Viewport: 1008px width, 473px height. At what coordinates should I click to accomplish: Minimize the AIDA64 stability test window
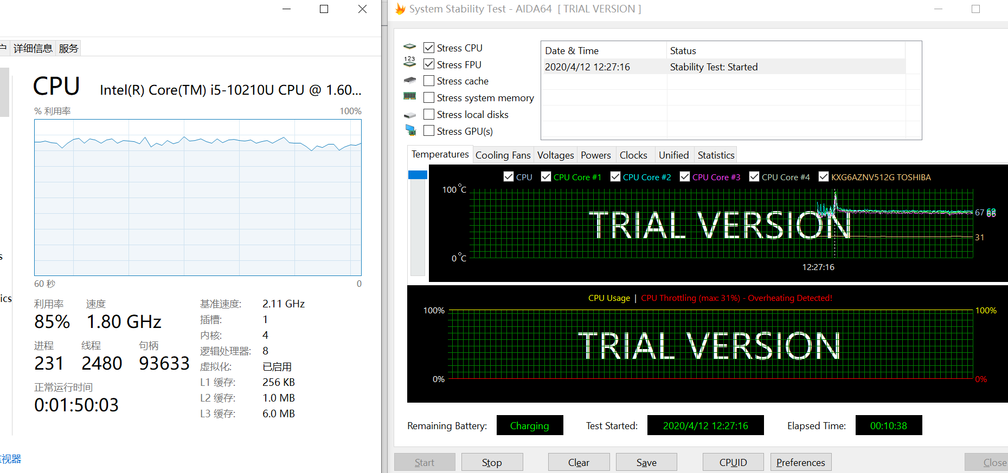point(938,9)
